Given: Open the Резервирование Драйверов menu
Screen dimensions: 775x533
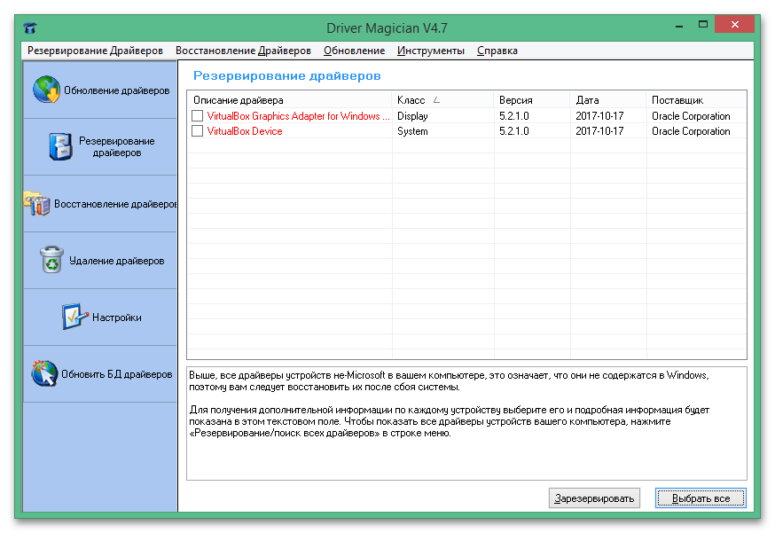Looking at the screenshot, I should pos(95,51).
